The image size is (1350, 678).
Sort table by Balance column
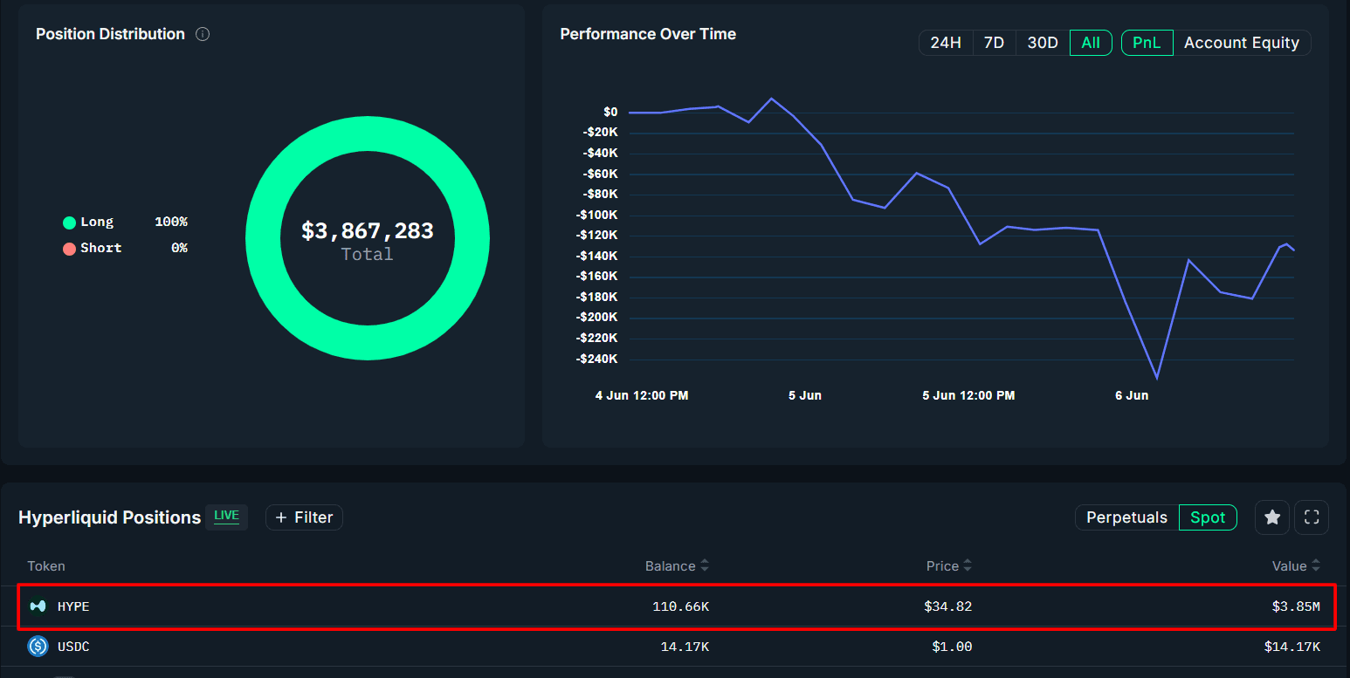pyautogui.click(x=677, y=566)
